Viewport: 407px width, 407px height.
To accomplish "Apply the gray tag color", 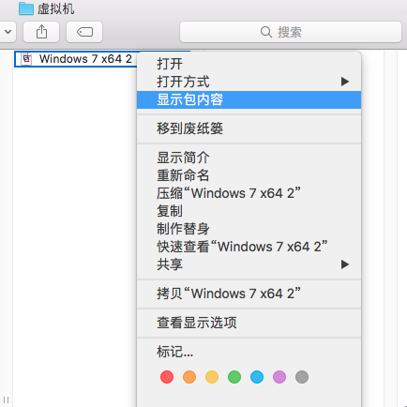I will [302, 377].
